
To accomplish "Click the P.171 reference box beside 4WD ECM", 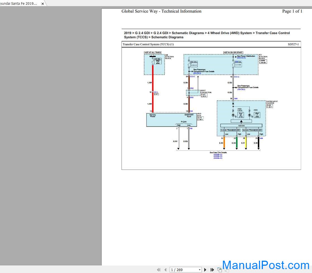I will coord(200,119).
